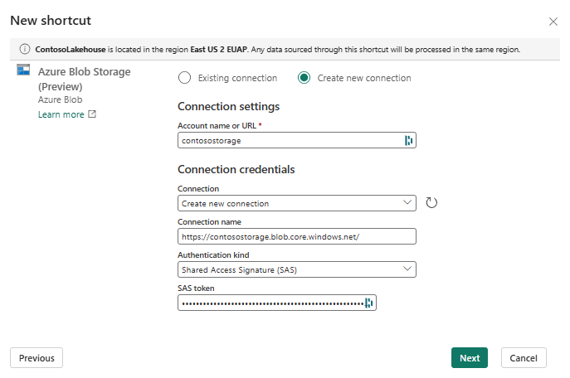Screen dimensions: 570x378
Task: Click the Connection name field
Action: tap(297, 236)
